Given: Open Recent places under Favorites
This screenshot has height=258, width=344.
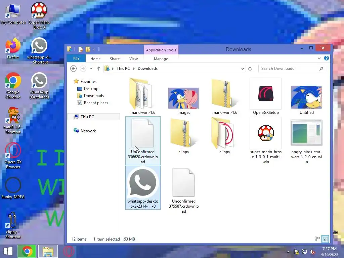Looking at the screenshot, I should point(96,103).
